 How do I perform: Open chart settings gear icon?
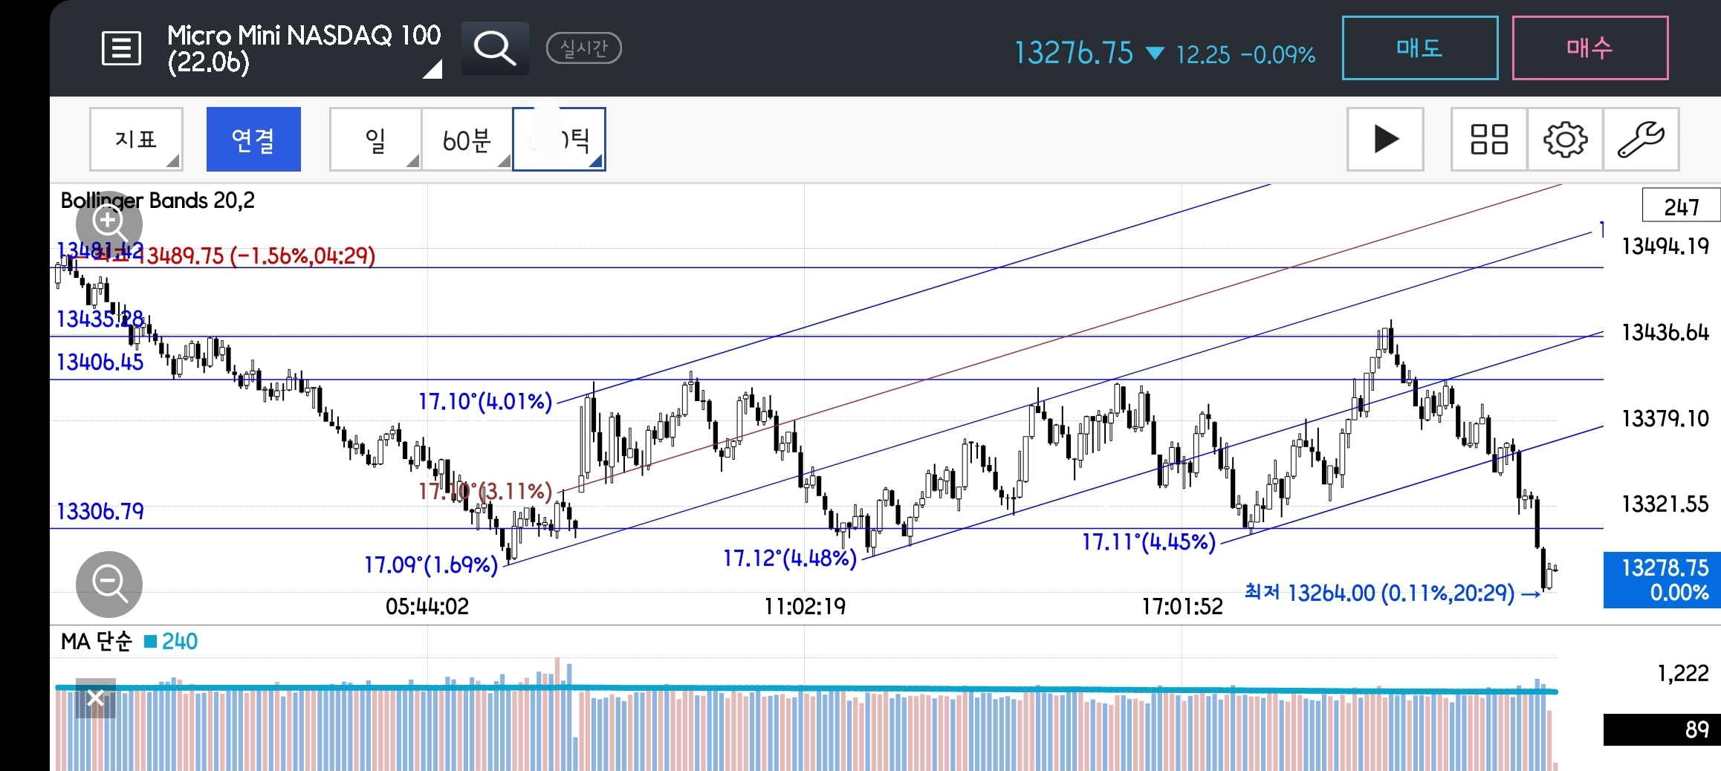(1566, 139)
